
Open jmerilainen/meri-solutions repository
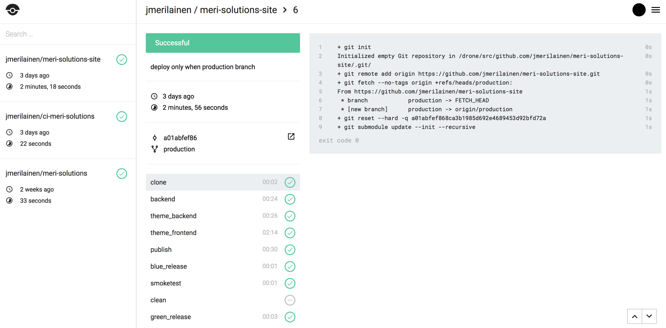[x=47, y=173]
